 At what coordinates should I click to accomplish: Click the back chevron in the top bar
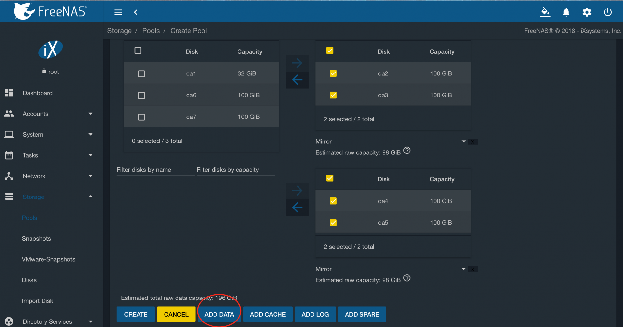tap(136, 12)
